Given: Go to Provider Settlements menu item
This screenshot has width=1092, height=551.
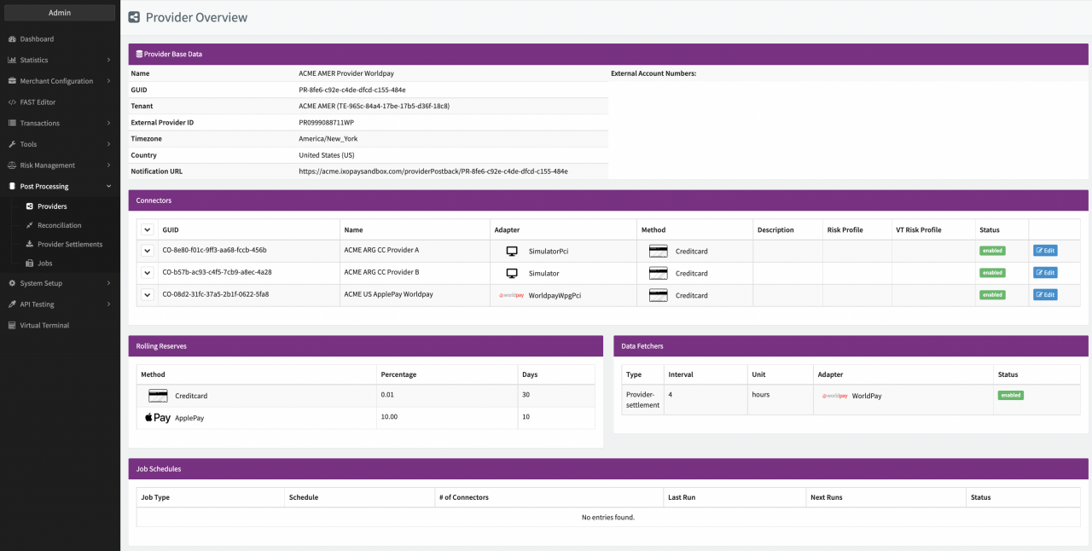Looking at the screenshot, I should click(69, 245).
